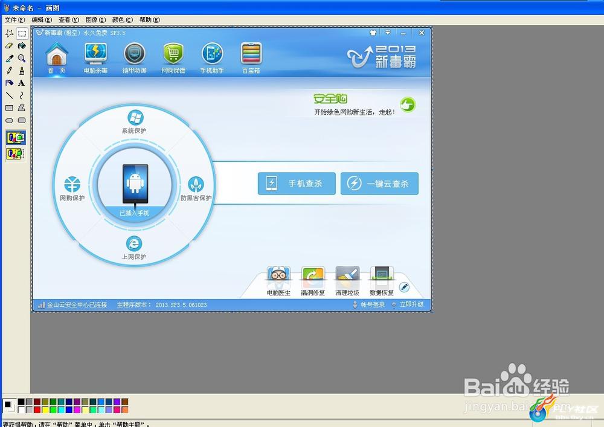604x427 pixels.
Task: Click the 安全购 heading
Action: click(x=330, y=99)
